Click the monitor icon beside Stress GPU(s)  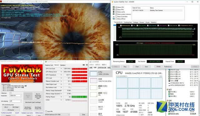coord(114,19)
